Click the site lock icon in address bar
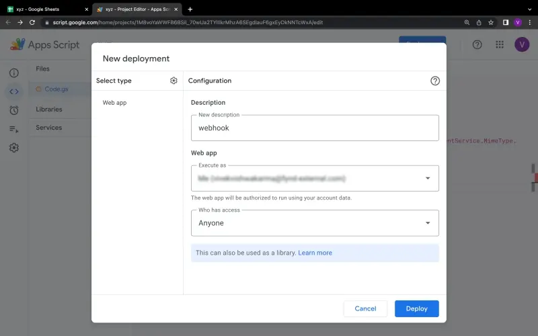Screen dimensions: 538x336 click(47, 22)
